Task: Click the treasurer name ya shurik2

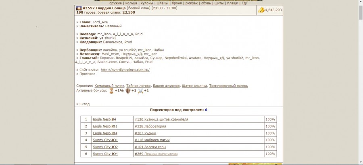Action: pos(108,38)
